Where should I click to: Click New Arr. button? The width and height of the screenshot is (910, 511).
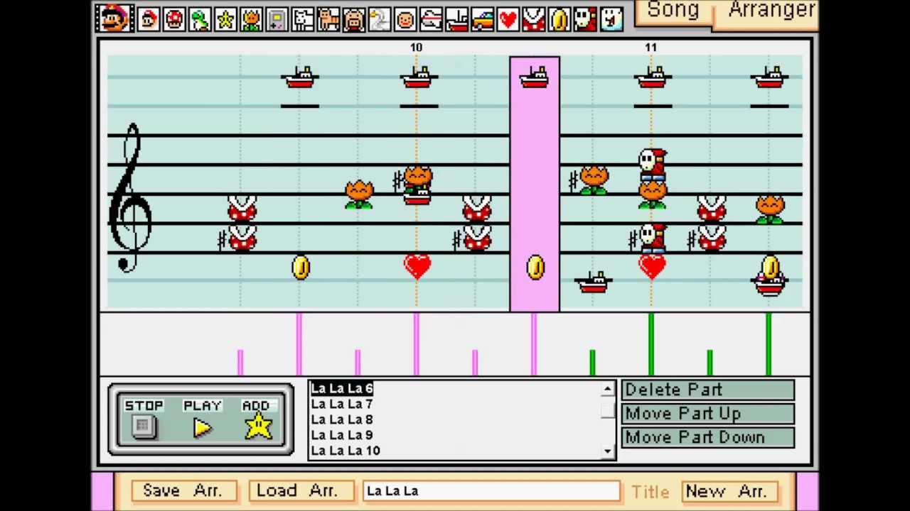pyautogui.click(x=729, y=491)
